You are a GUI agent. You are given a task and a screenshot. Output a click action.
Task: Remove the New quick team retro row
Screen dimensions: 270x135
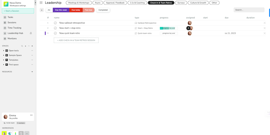(265, 33)
